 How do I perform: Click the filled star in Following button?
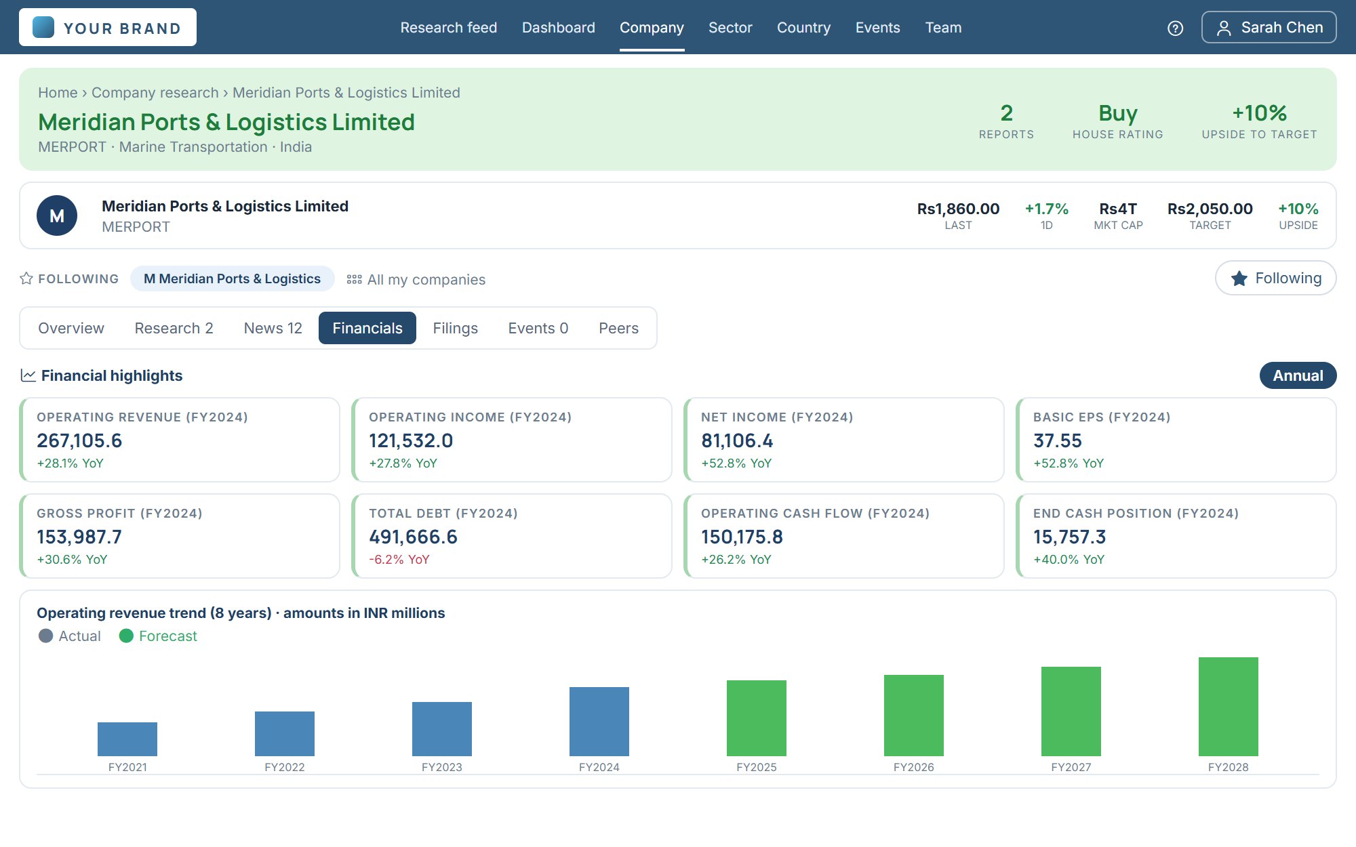coord(1239,278)
